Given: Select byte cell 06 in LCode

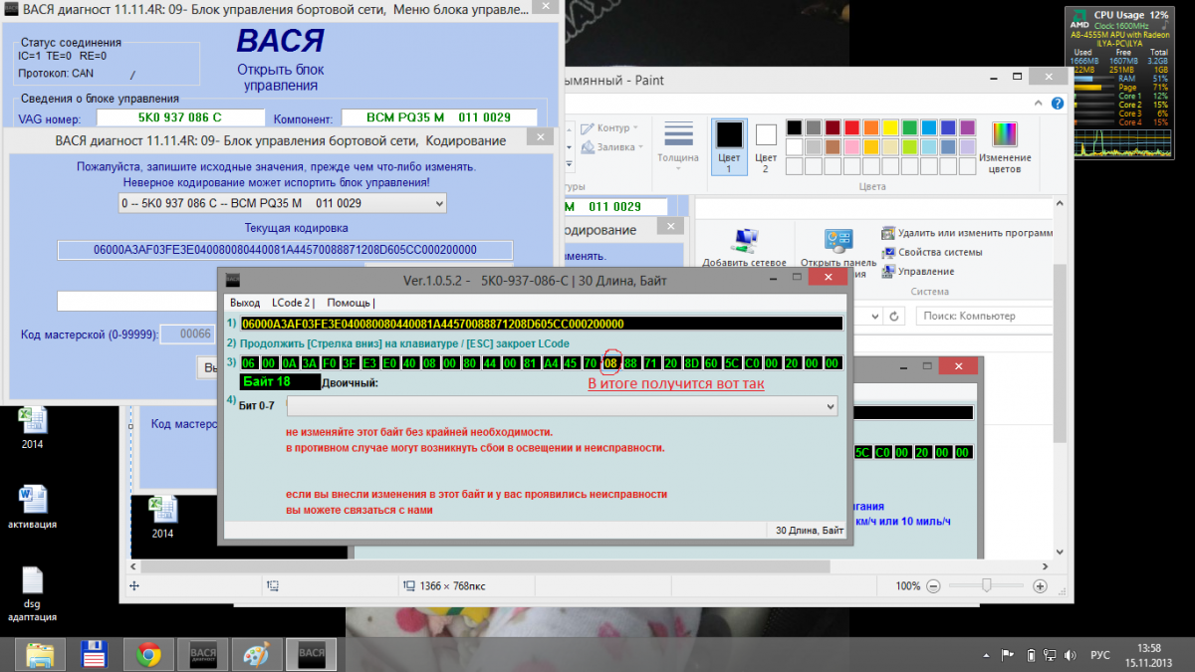Looking at the screenshot, I should [x=249, y=362].
